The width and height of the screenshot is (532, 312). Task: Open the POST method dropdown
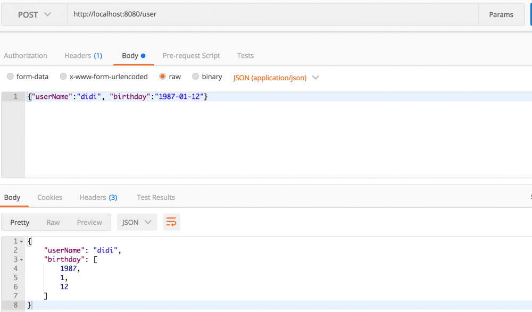click(34, 14)
